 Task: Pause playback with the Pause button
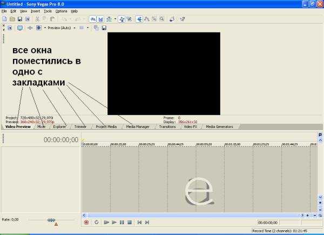point(122,223)
